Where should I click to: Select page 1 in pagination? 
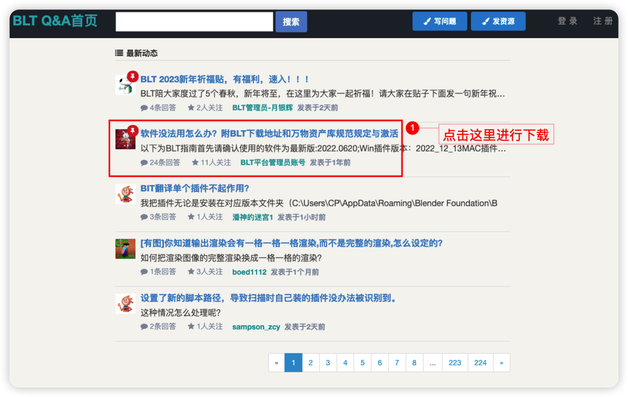coord(293,363)
